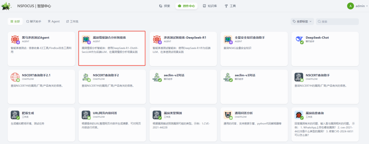Select the 漏洞类型预测 title
The width and height of the screenshot is (369, 144).
tap(173, 113)
